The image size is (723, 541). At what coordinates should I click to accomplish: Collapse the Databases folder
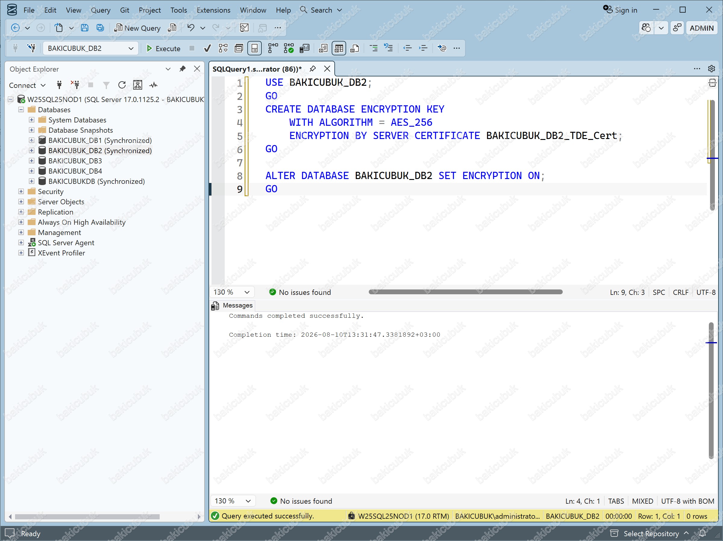pyautogui.click(x=21, y=110)
